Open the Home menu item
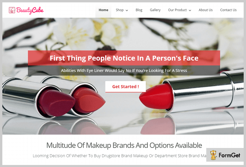This screenshot has width=246, height=167. 103,10
